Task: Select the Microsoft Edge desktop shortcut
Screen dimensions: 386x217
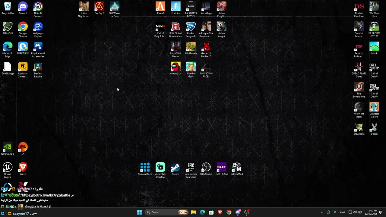Action: click(8, 50)
